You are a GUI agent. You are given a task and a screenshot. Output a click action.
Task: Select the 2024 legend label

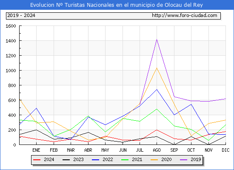coord(49,159)
